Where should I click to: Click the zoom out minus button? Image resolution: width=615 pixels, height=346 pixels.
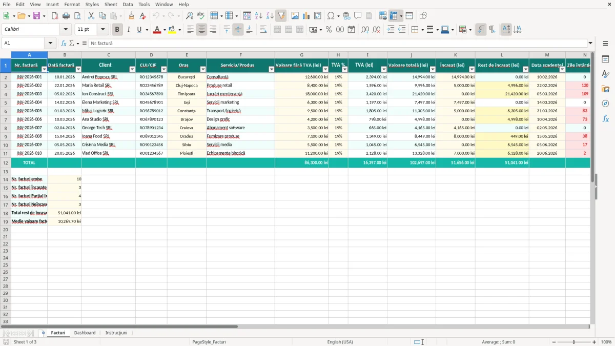[x=554, y=342]
